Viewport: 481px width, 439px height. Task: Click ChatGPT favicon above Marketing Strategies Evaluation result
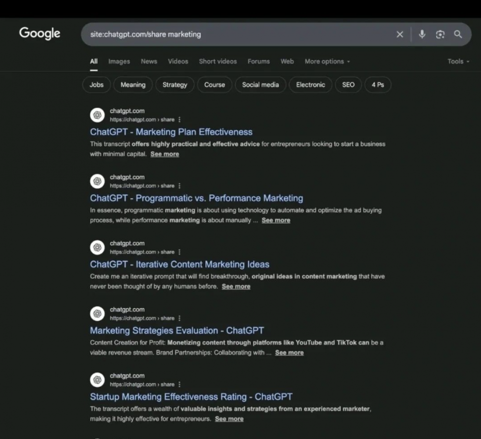pos(97,314)
